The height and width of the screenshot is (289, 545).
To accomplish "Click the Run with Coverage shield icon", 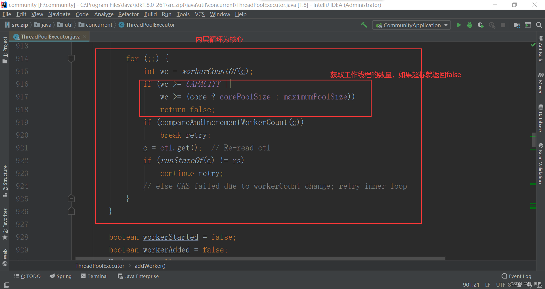I will (481, 25).
